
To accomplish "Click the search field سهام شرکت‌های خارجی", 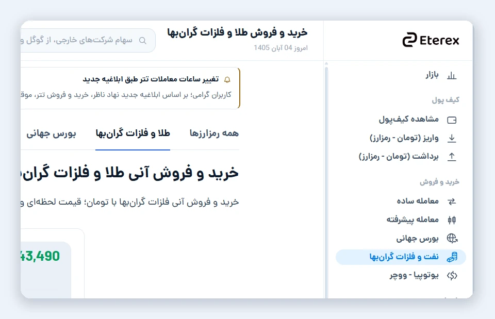I will coord(88,40).
